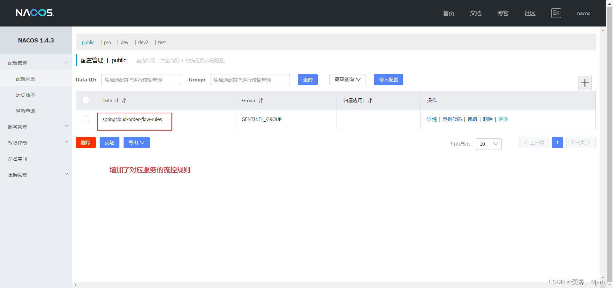Click the NACOS logo
Viewport: 613px width, 288px height.
pyautogui.click(x=35, y=13)
